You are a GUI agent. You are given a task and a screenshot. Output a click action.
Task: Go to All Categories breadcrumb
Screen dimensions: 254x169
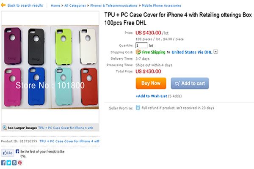tap(75, 6)
